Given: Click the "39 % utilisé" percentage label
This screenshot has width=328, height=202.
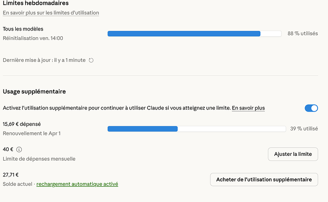Looking at the screenshot, I should (x=304, y=129).
